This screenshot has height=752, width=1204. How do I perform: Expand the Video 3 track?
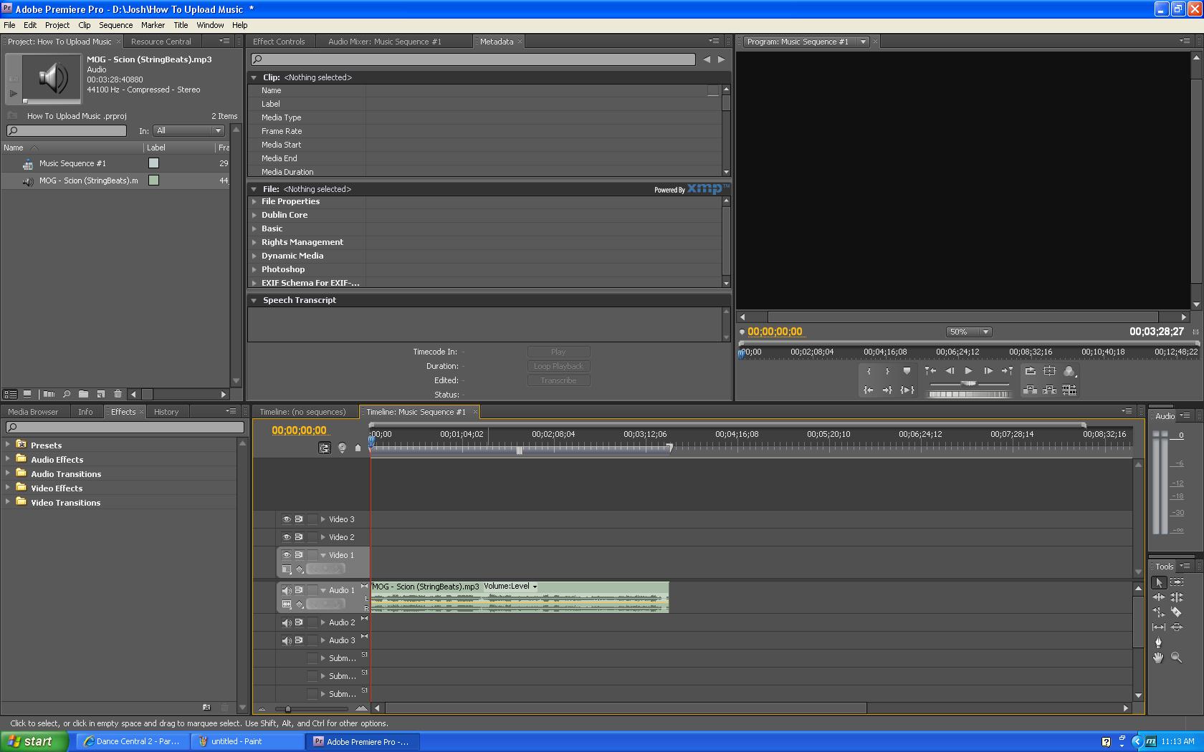point(323,519)
